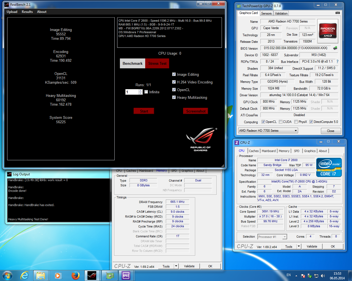Enable the Infinite runs checkbox

tap(146, 92)
